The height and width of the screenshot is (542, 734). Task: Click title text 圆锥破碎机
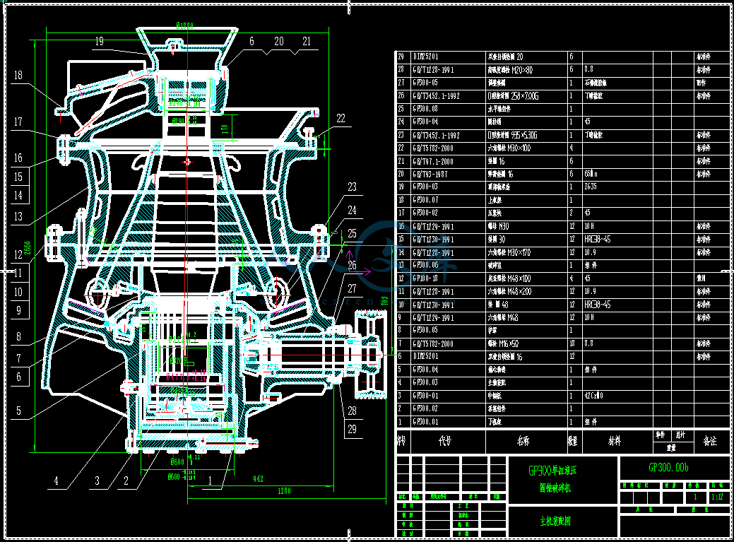click(x=555, y=488)
